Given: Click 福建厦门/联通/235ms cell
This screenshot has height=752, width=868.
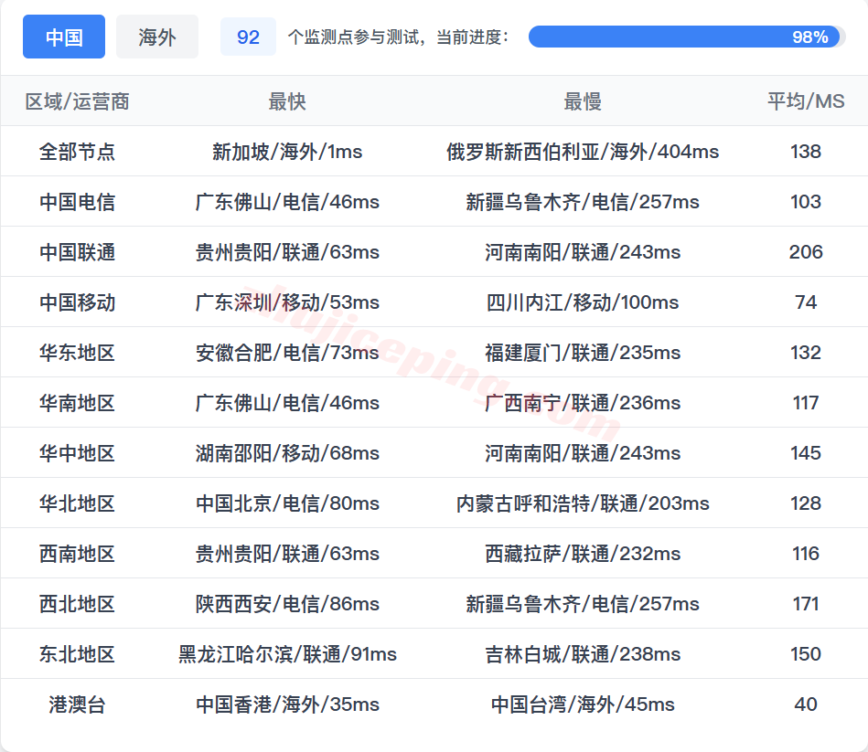Looking at the screenshot, I should (583, 353).
